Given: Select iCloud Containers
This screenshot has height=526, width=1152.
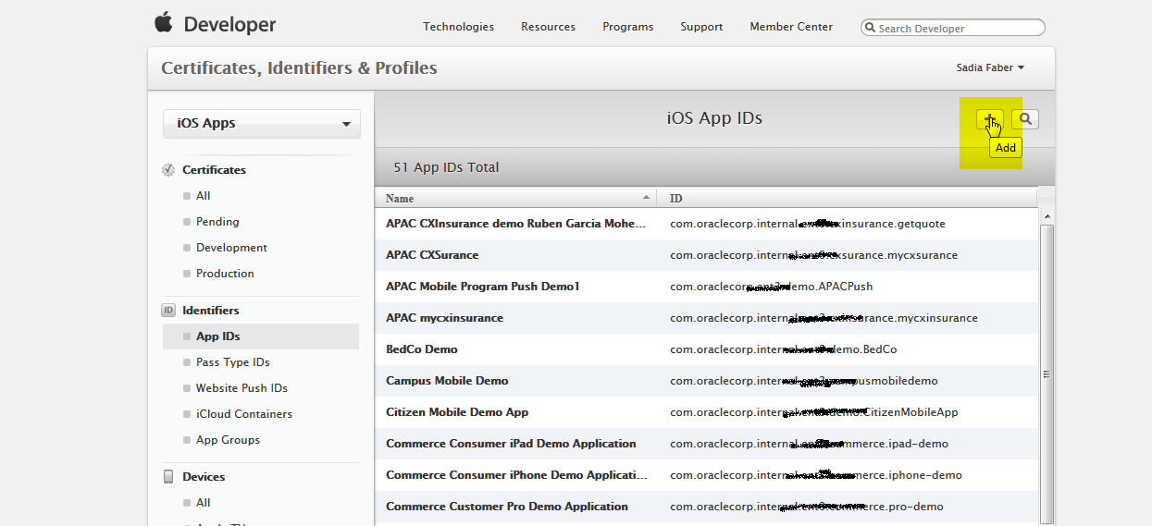Looking at the screenshot, I should coord(244,414).
